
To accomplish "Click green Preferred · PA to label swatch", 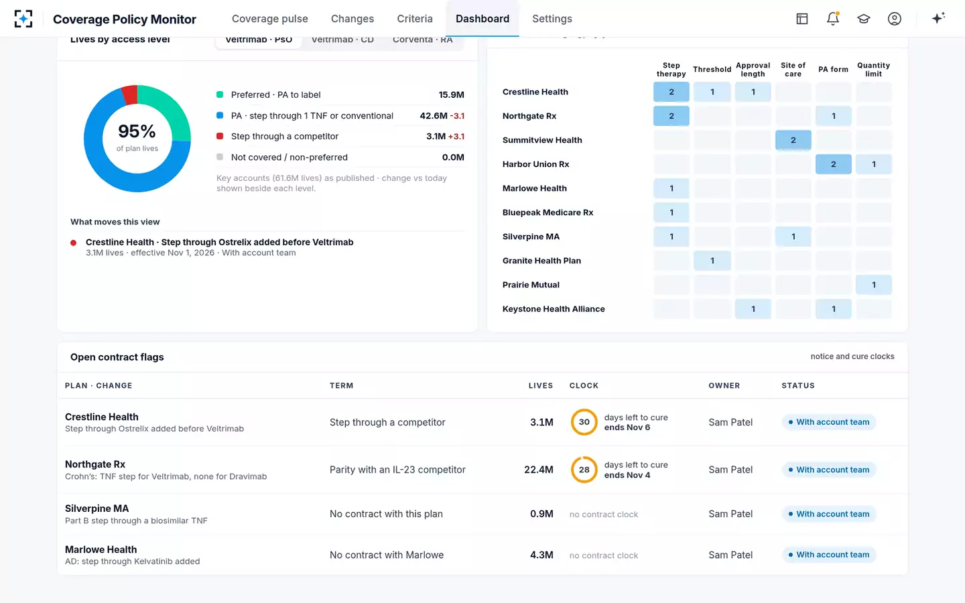I will pos(220,94).
